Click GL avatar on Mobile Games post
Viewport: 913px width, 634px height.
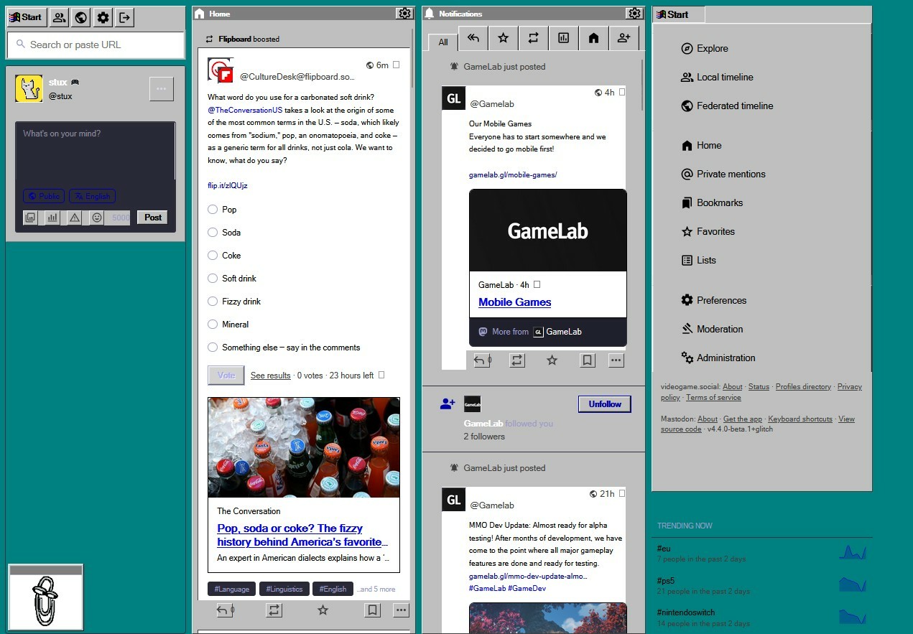coord(454,98)
